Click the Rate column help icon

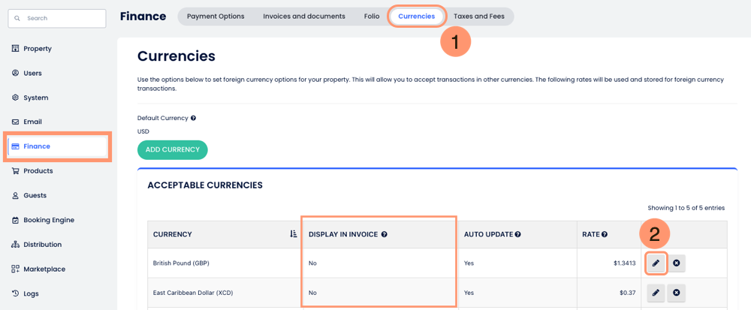tap(605, 234)
